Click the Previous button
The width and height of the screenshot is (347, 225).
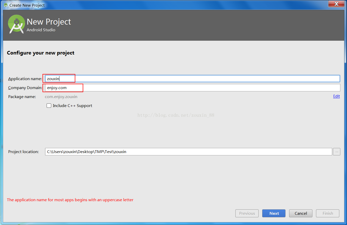tap(247, 213)
